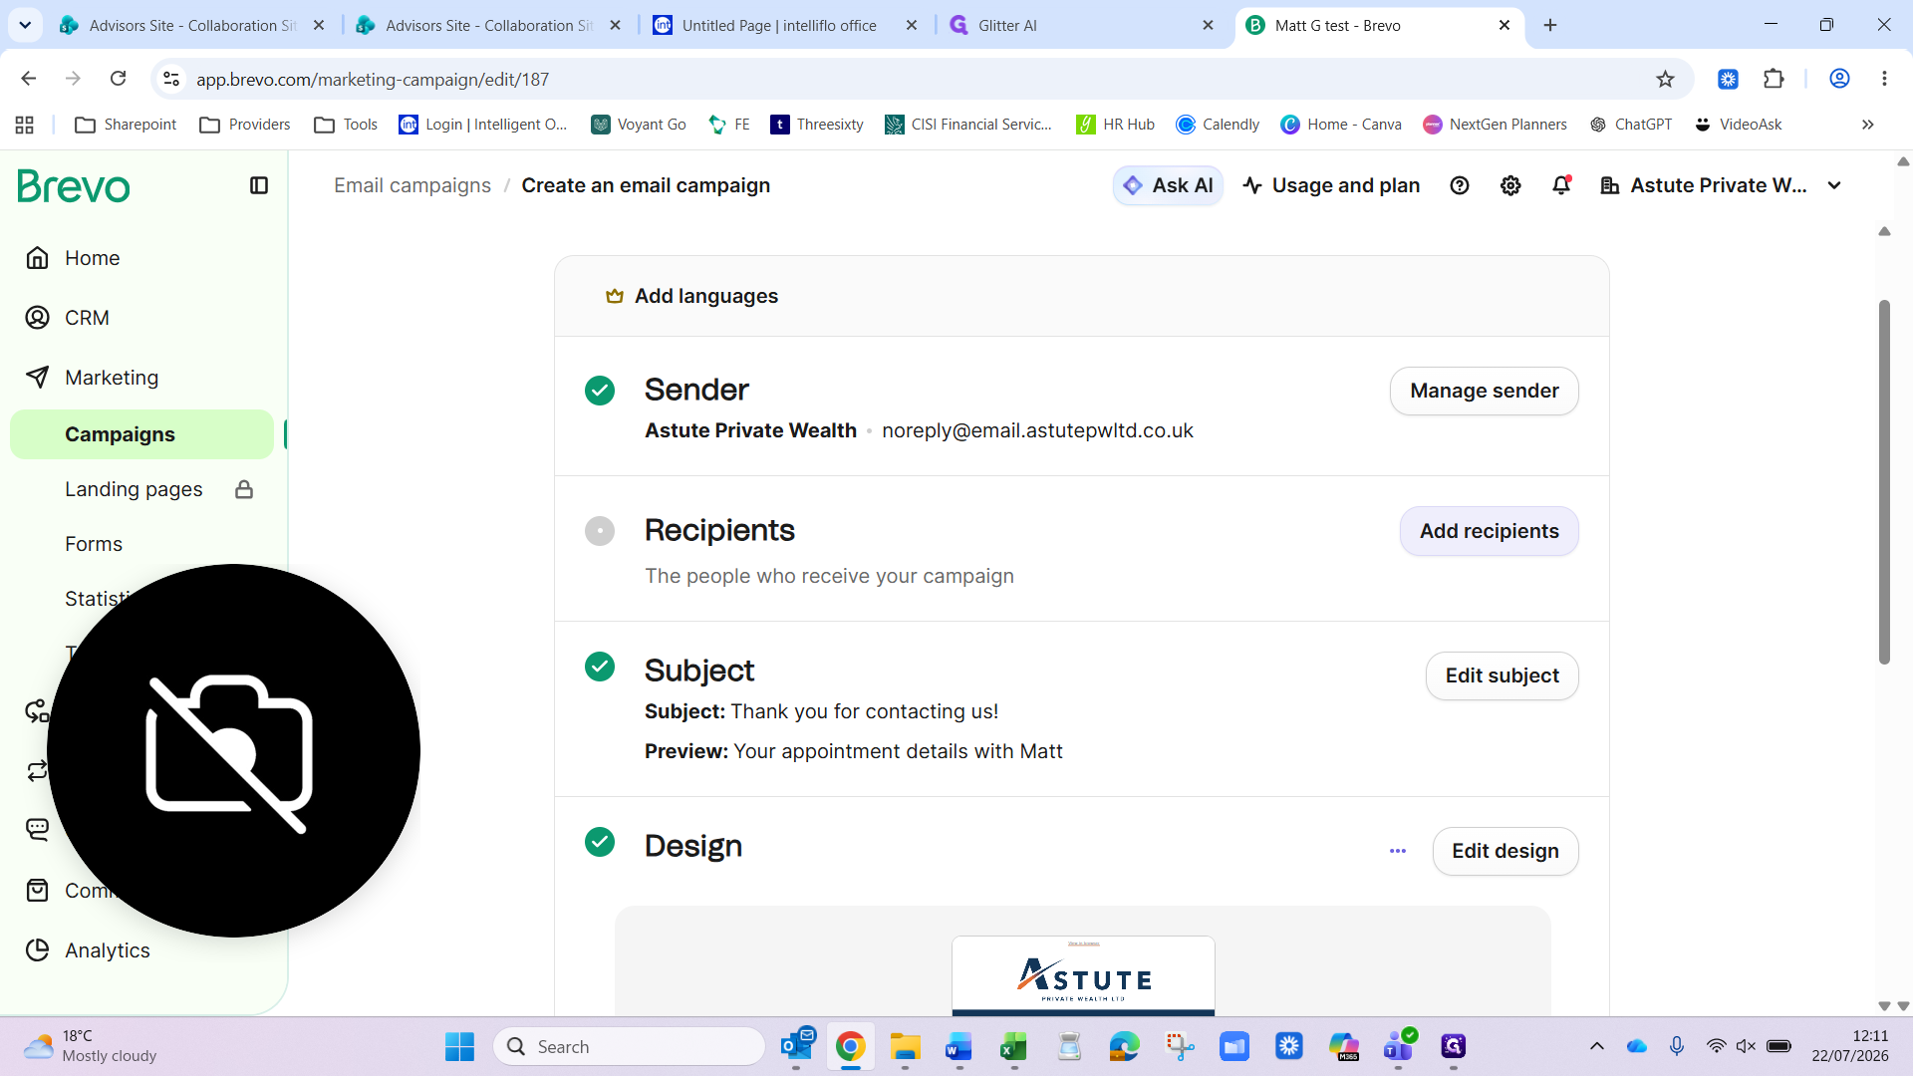Open the Sharepoint bookmarks folder
This screenshot has width=1913, height=1076.
click(126, 125)
